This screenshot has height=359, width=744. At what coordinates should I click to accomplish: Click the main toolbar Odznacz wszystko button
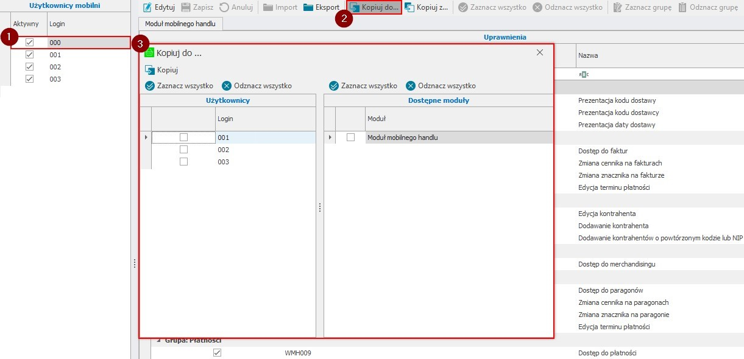click(567, 8)
